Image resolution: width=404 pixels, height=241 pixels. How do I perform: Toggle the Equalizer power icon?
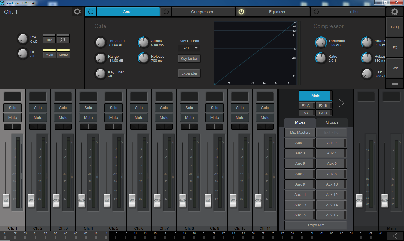coord(241,12)
